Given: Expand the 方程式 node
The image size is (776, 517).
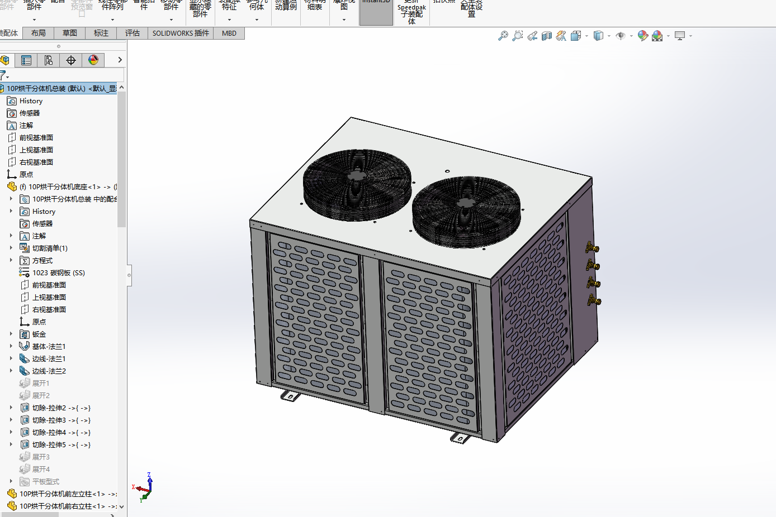Looking at the screenshot, I should (11, 260).
